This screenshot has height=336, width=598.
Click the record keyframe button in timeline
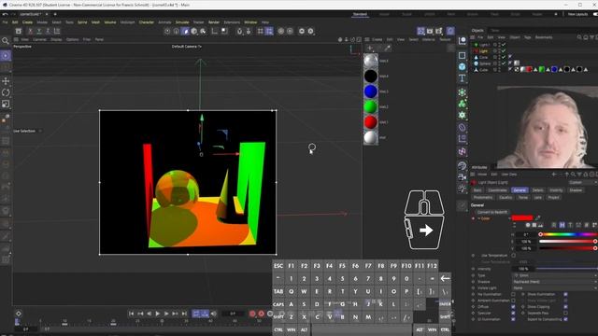click(252, 314)
